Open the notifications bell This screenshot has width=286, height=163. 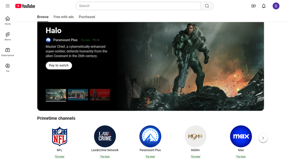(264, 6)
